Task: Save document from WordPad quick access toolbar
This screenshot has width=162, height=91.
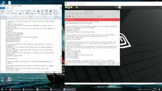Action: click(x=4, y=6)
